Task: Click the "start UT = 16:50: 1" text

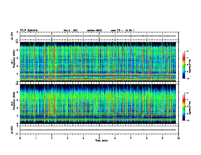Action: (123, 30)
